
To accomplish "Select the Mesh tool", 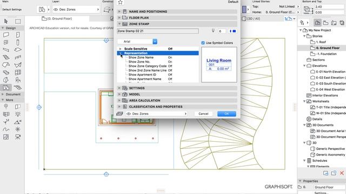I will [x=18, y=87].
